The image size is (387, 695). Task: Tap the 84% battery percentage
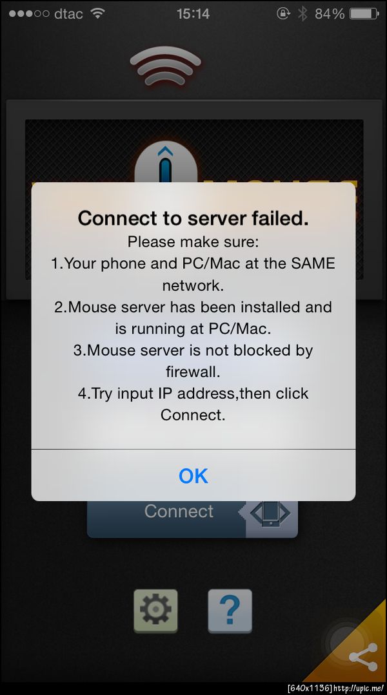[x=330, y=14]
